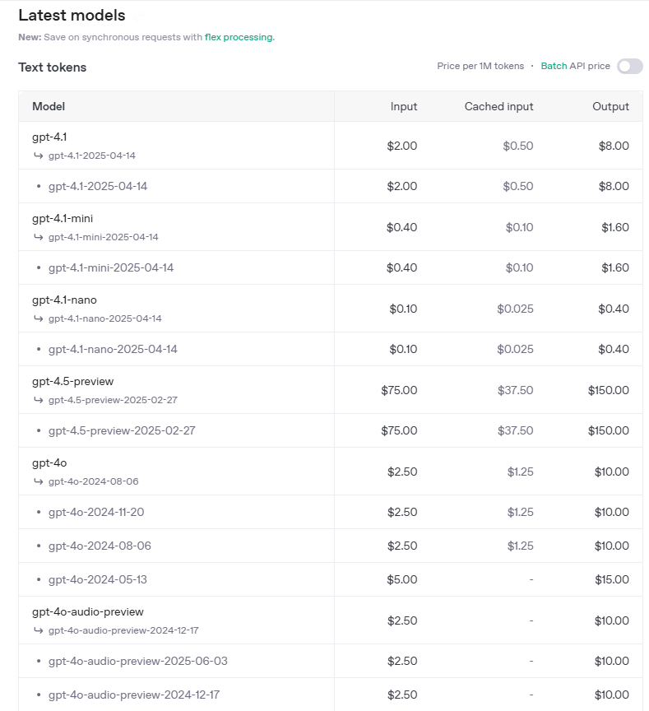Click the alias arrow icon under gpt-4.1
The width and height of the screenshot is (649, 711).
tap(39, 156)
